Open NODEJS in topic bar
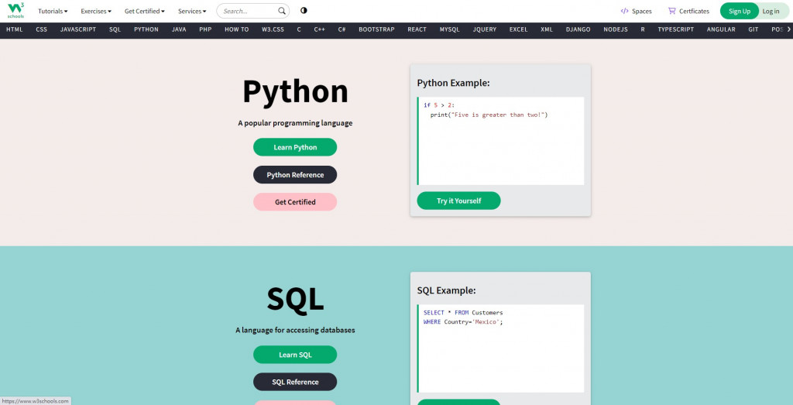Screen dimensions: 793x405 tap(616, 29)
